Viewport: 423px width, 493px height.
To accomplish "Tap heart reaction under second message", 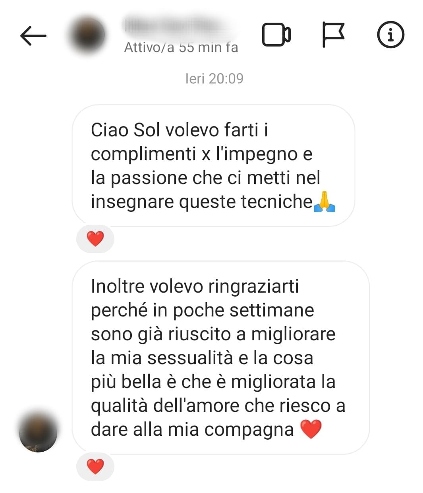I will point(95,466).
